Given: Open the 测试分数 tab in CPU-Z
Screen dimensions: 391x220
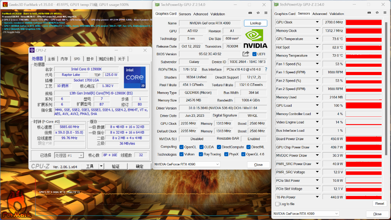Looking at the screenshot, I should pos(106,59).
